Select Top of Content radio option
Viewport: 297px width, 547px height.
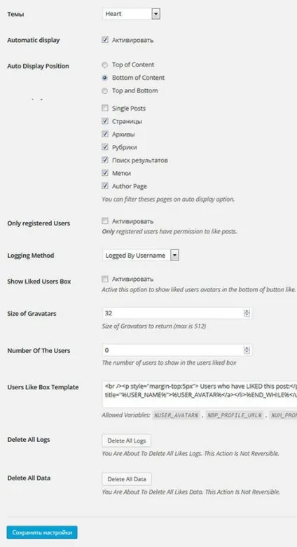click(x=104, y=65)
